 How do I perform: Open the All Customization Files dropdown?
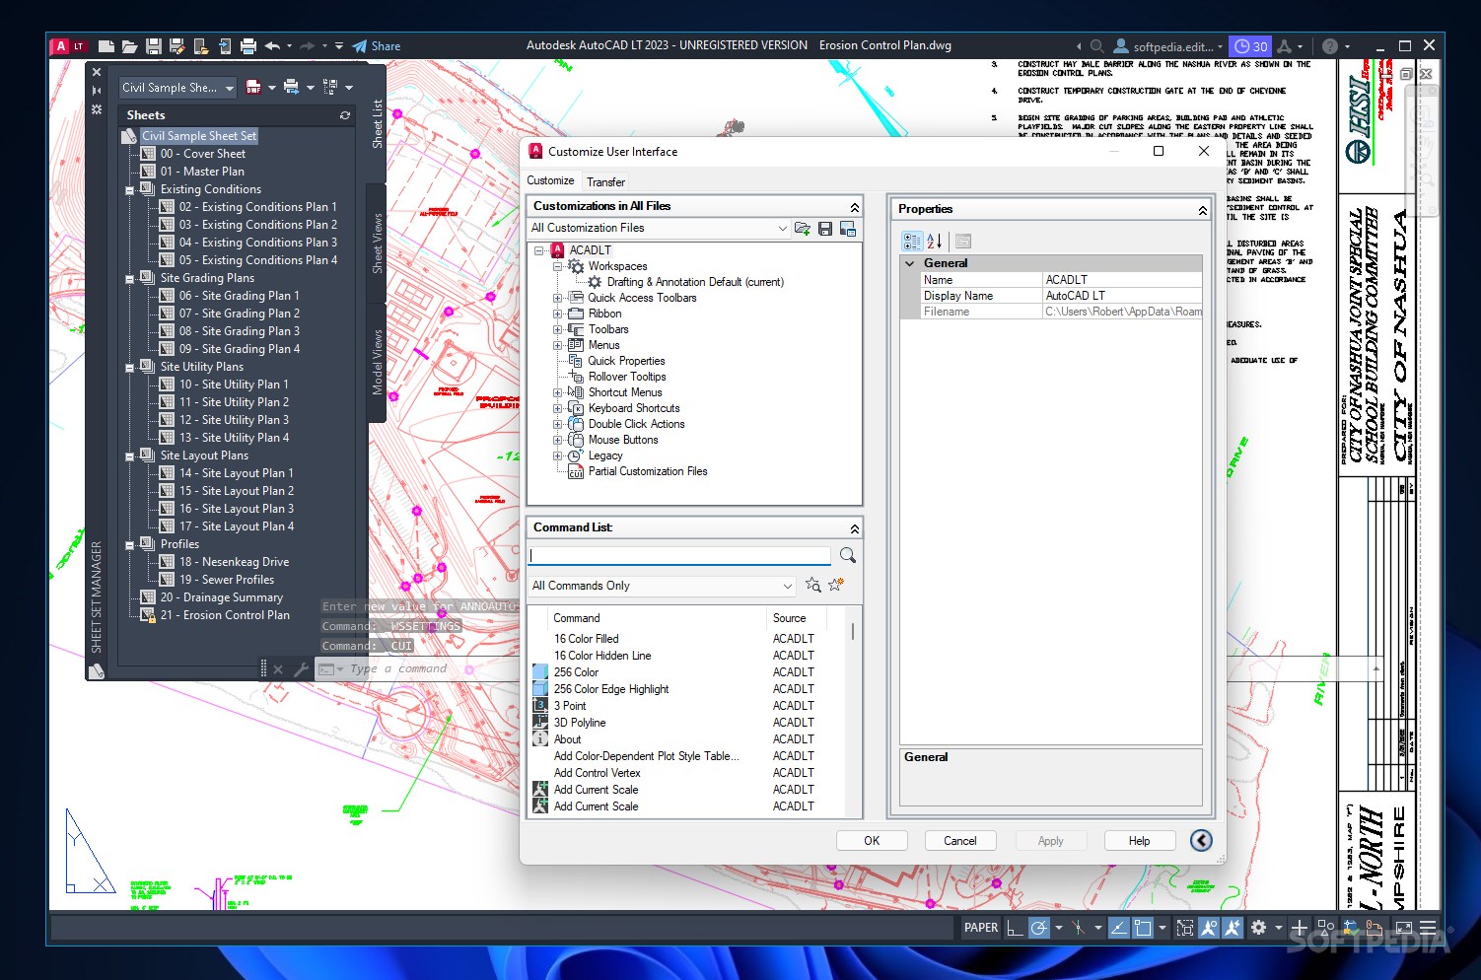pos(659,228)
